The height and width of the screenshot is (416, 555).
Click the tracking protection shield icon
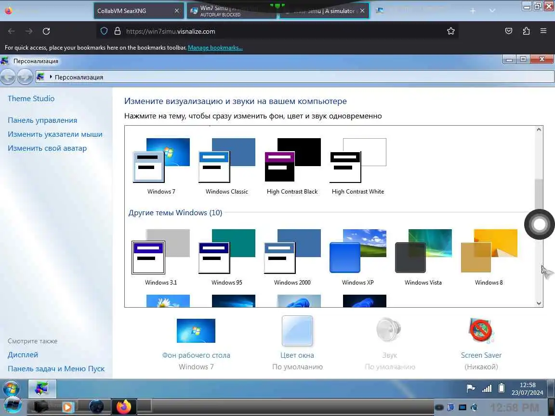(104, 31)
